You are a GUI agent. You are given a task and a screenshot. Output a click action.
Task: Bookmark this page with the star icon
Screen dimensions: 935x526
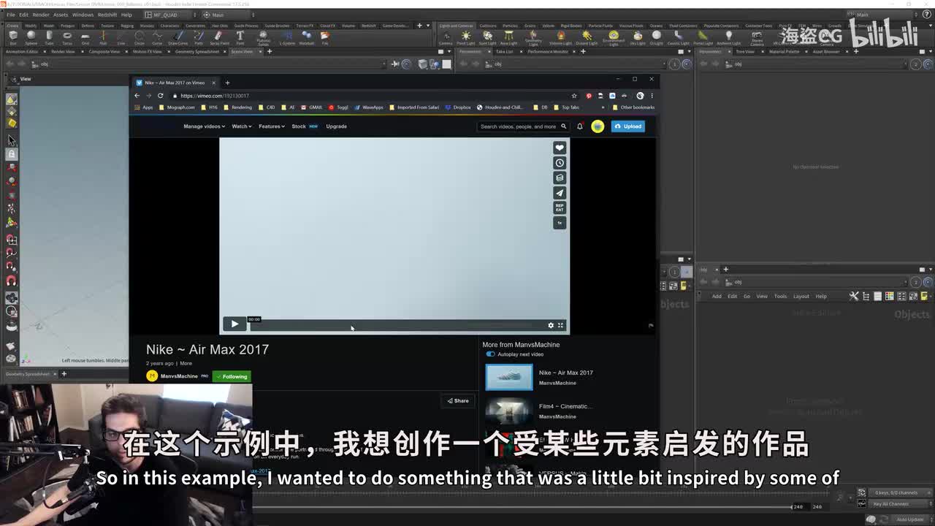(575, 96)
